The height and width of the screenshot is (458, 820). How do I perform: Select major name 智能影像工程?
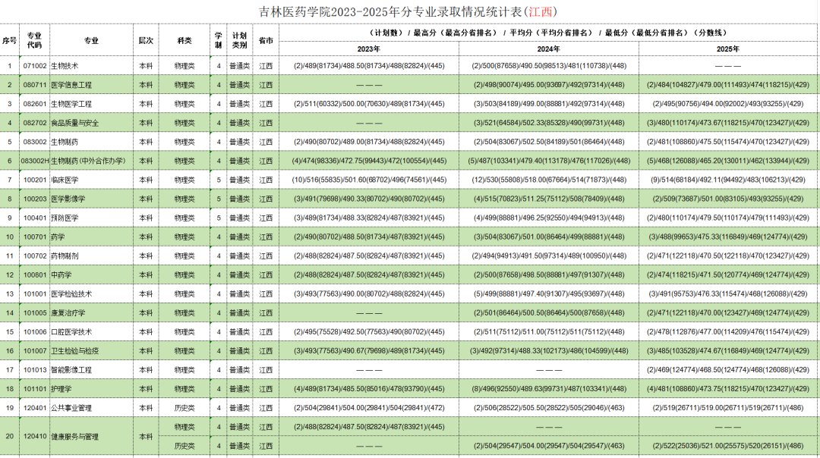point(71,370)
